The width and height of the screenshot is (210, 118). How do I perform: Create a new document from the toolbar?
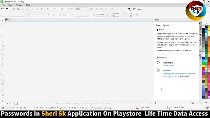(2, 9)
